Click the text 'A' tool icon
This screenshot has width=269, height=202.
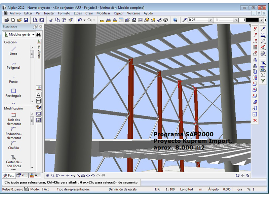tap(39, 95)
